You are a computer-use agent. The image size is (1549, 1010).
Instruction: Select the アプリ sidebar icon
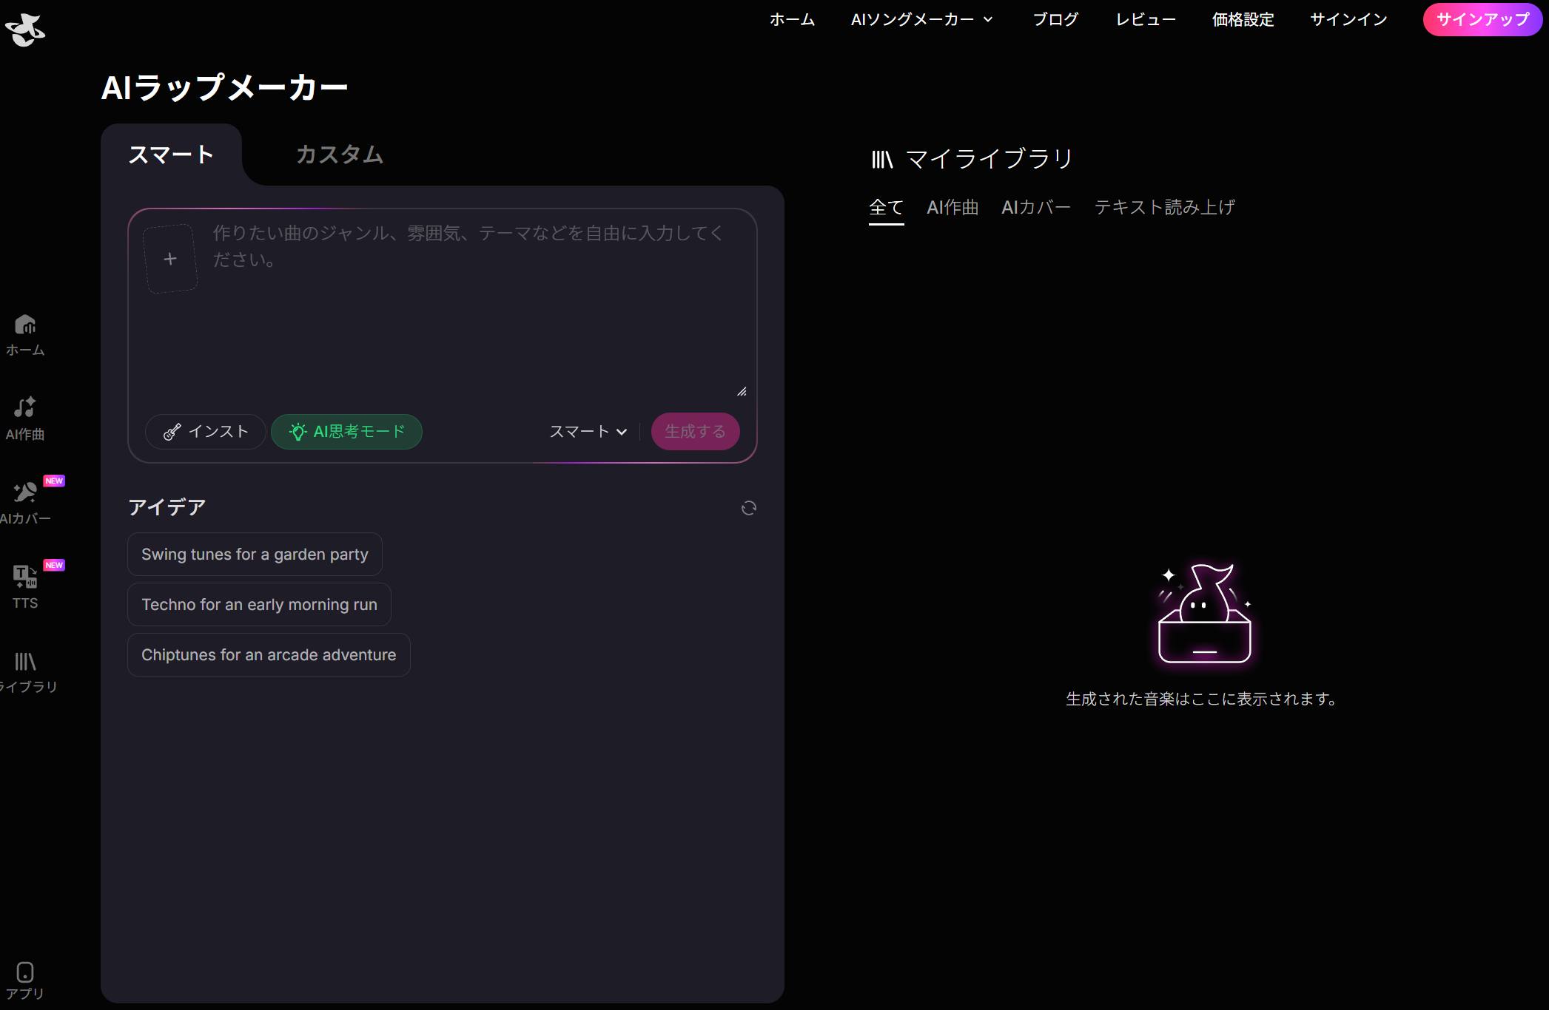24,979
